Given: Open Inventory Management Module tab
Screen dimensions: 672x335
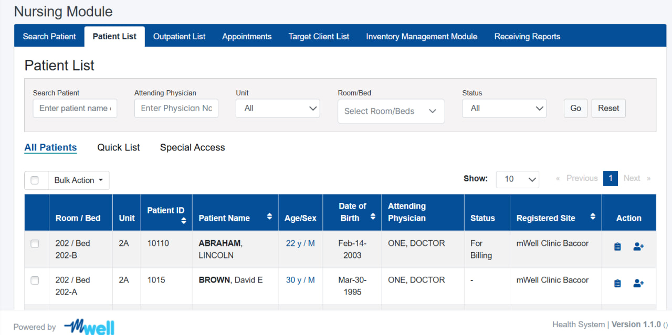Looking at the screenshot, I should [422, 36].
